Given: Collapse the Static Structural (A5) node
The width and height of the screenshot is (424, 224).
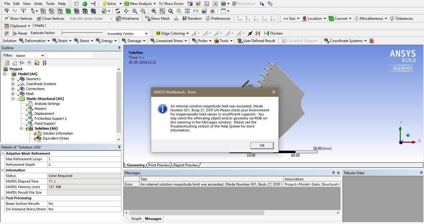Looking at the screenshot, I should pos(13,99).
